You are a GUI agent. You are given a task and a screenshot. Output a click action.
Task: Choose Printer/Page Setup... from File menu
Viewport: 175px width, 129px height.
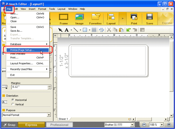[28, 50]
